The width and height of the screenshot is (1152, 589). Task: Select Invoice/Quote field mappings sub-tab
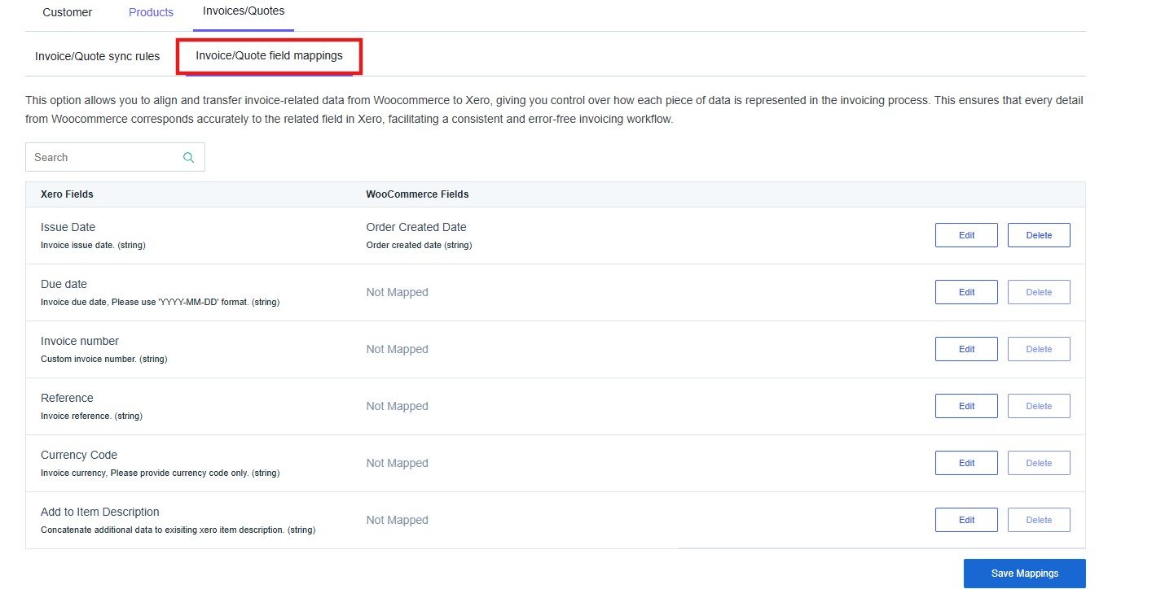[269, 56]
